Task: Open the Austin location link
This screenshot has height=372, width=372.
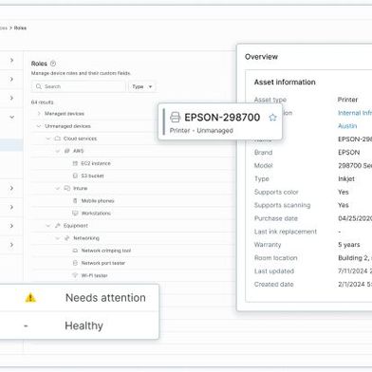Action: [x=347, y=126]
